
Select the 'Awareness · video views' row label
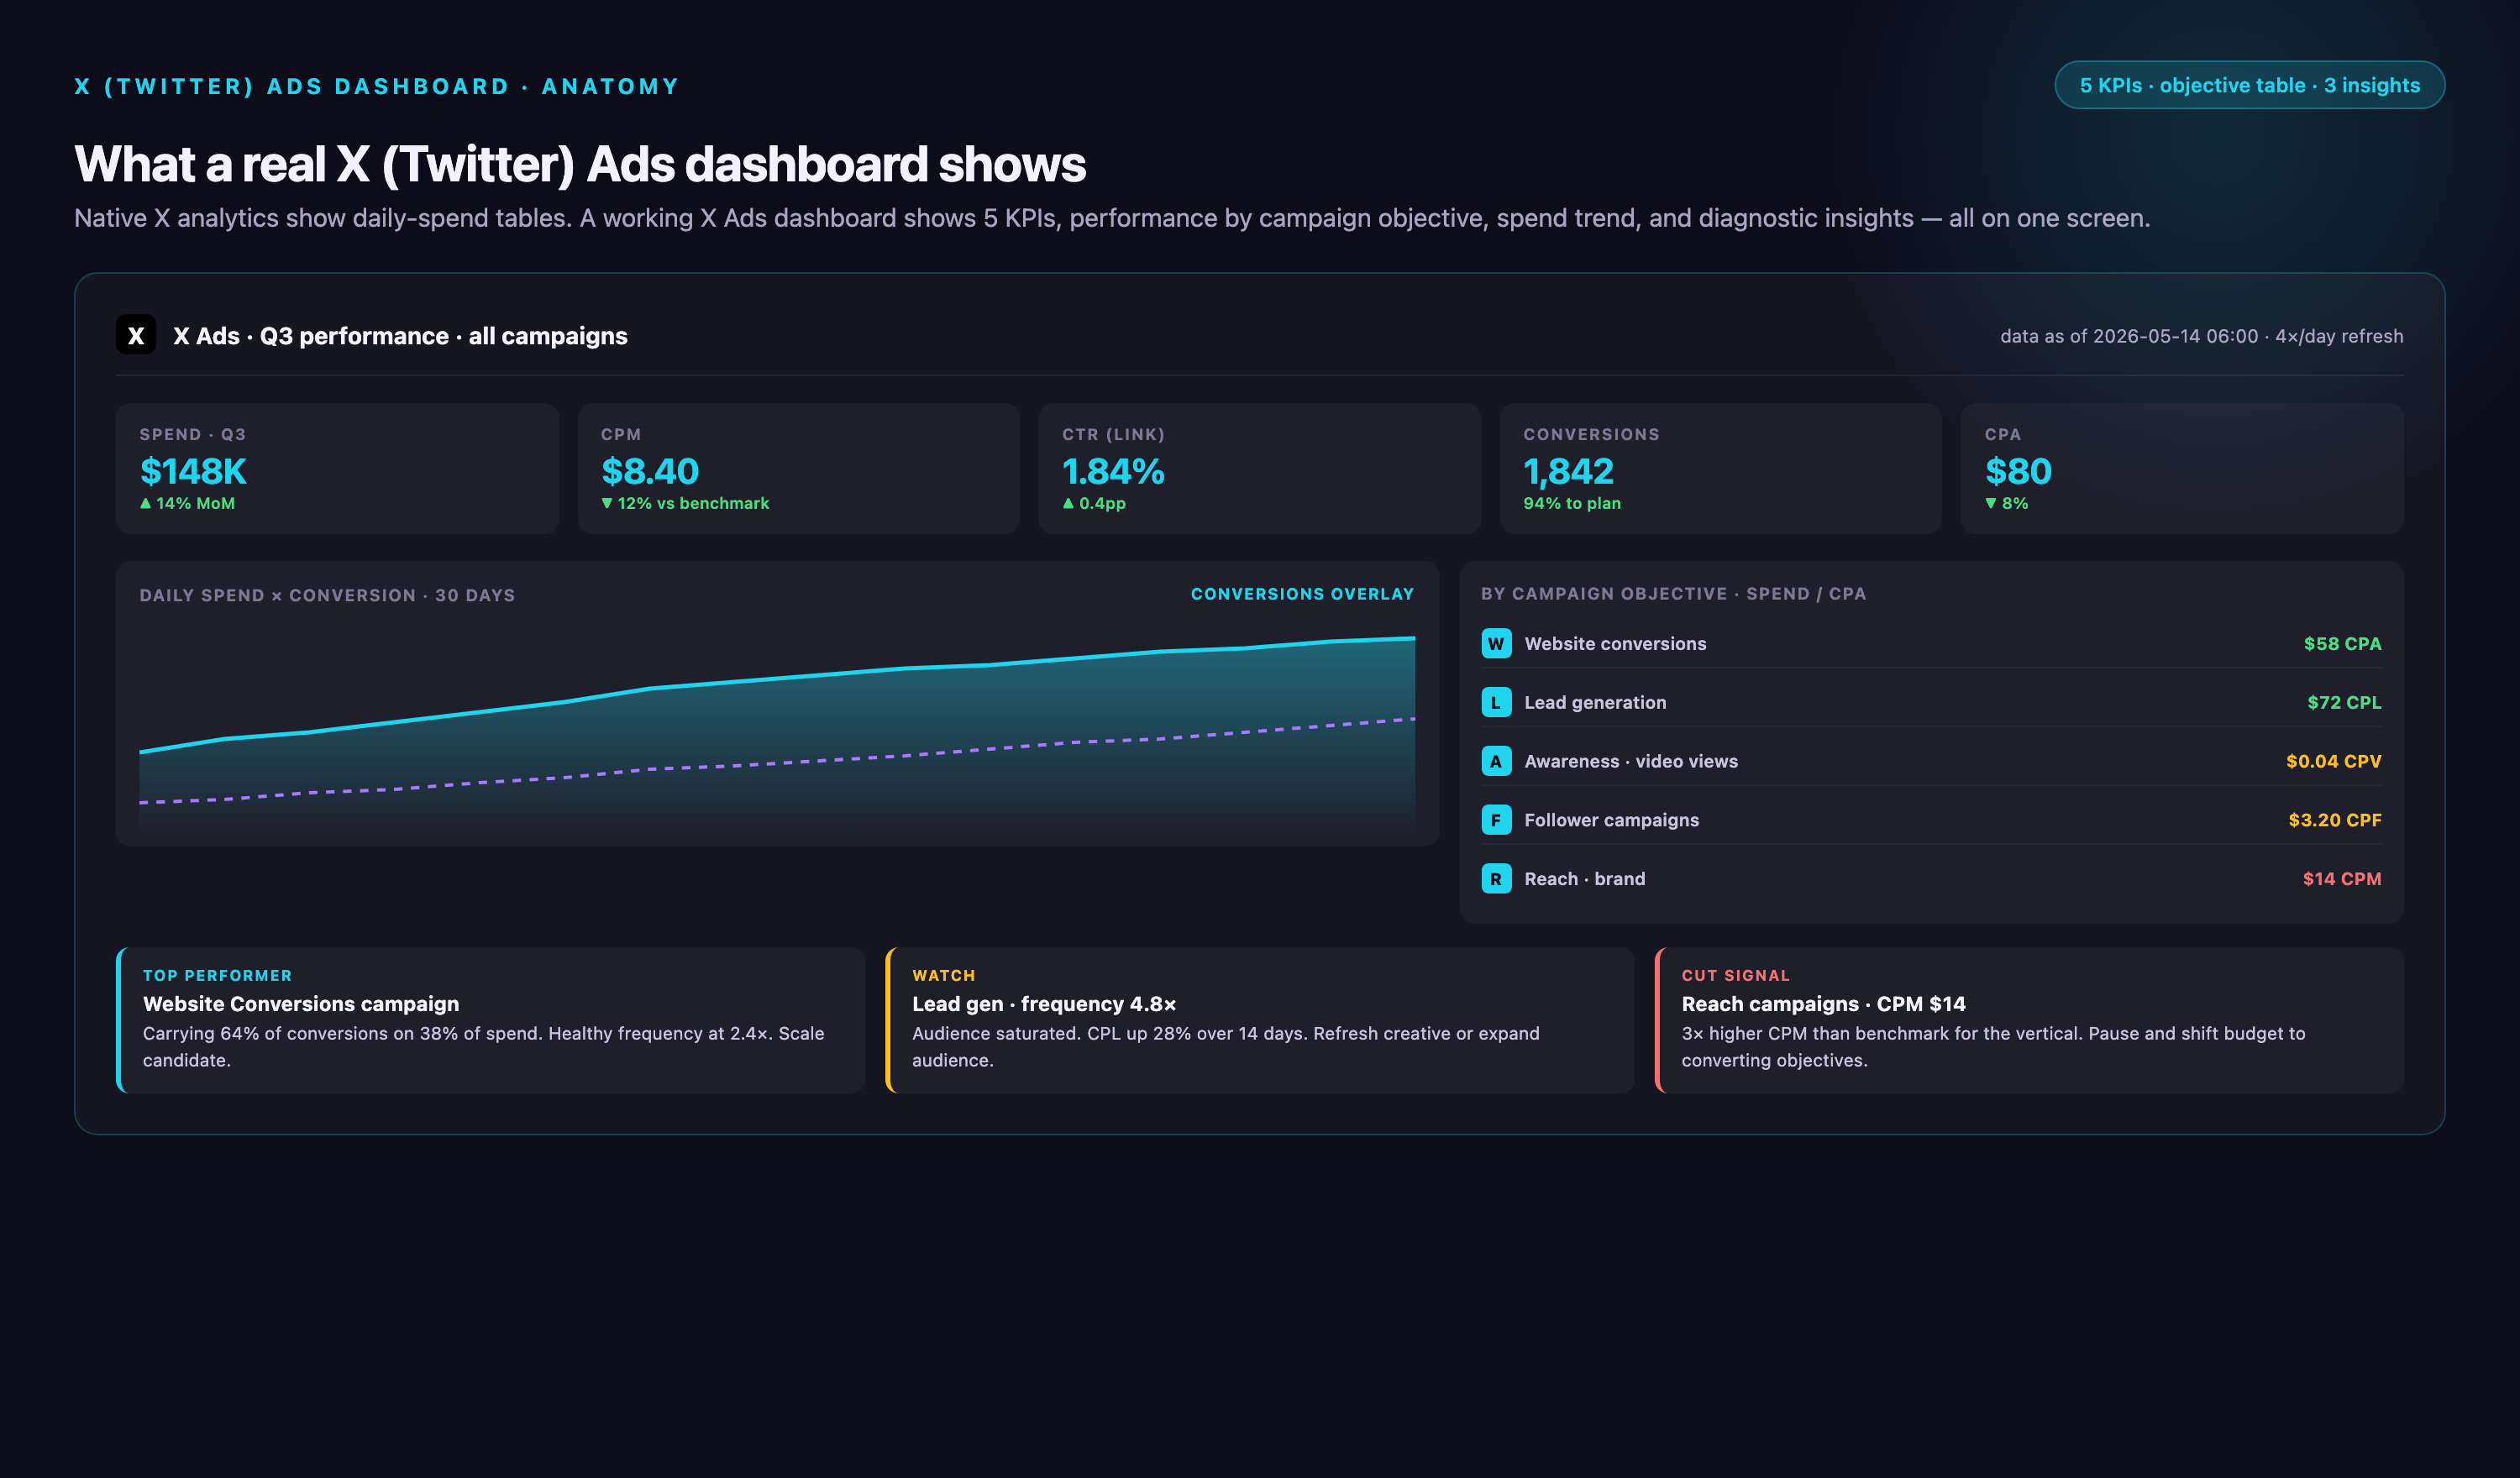tap(1631, 761)
